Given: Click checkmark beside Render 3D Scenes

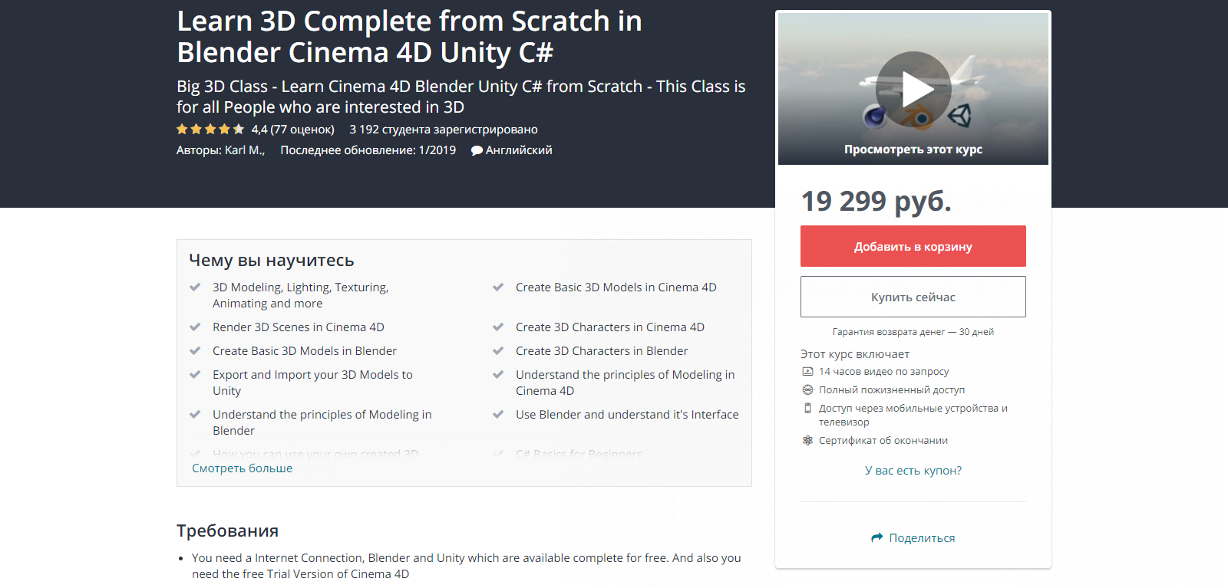Looking at the screenshot, I should pos(195,327).
